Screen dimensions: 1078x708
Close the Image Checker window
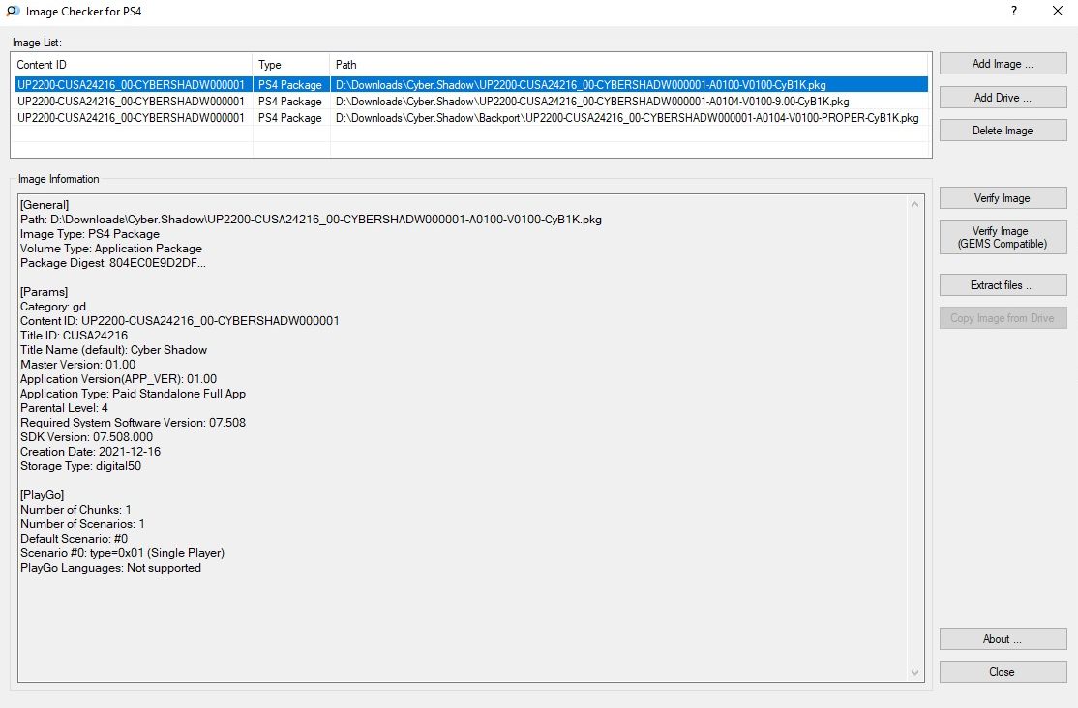[x=1058, y=11]
